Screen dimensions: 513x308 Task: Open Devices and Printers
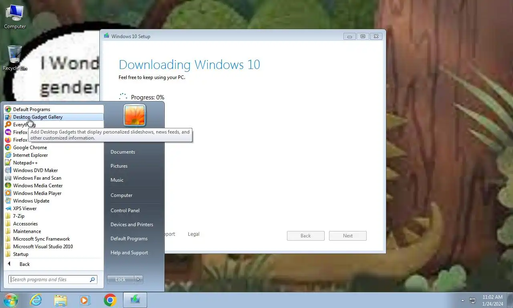pos(135,224)
